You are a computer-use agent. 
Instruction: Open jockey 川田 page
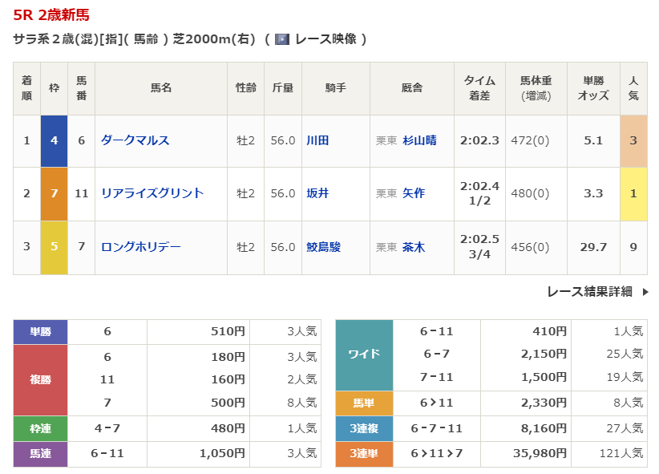(x=317, y=140)
